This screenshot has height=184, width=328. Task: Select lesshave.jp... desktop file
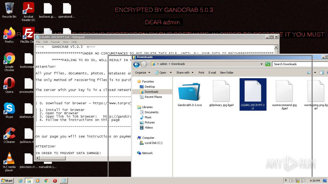(48, 10)
